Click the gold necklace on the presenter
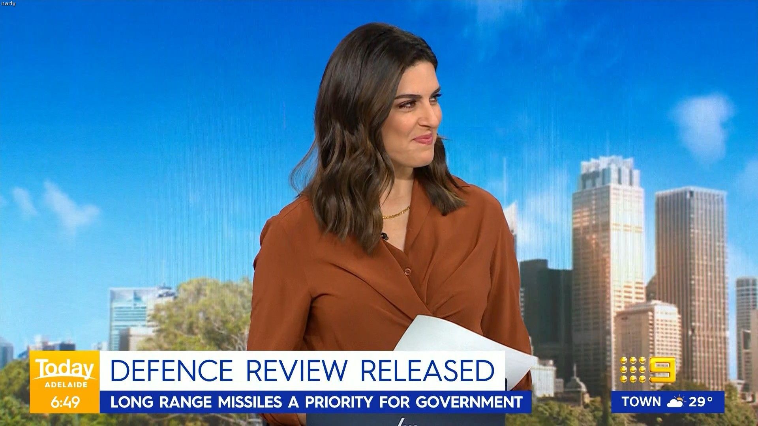Screen dimensions: 758x426 coord(396,214)
